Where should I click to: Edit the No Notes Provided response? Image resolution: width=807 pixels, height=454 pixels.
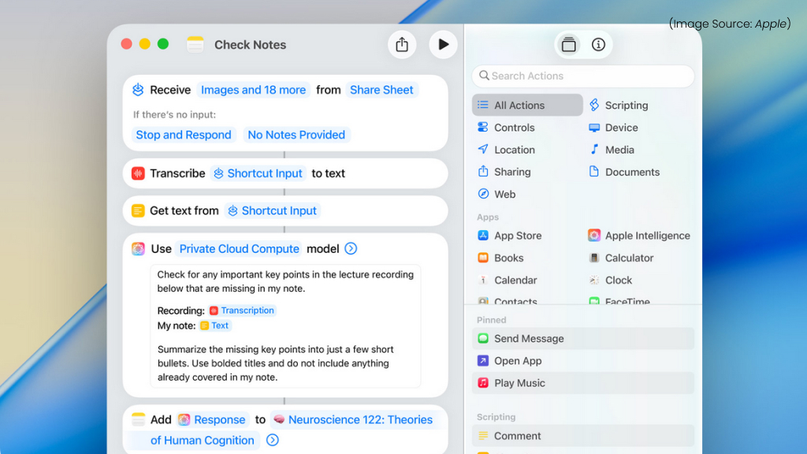click(x=296, y=135)
